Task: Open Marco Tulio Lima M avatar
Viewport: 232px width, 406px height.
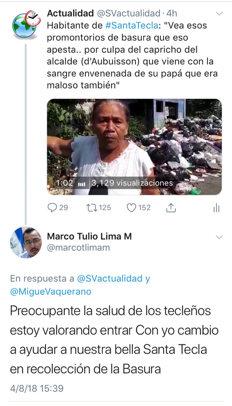Action: pos(26,243)
